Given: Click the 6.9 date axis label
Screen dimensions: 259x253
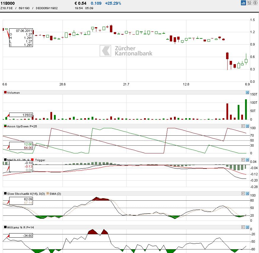Looking at the screenshot, I should coord(247,84).
